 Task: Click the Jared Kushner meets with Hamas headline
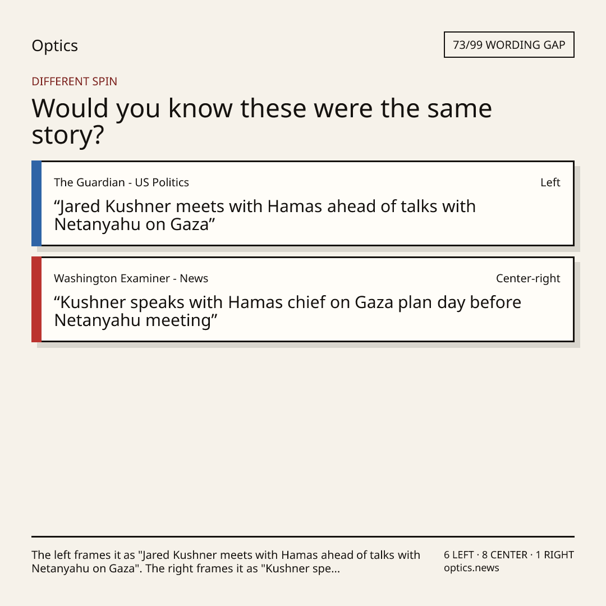coord(265,215)
